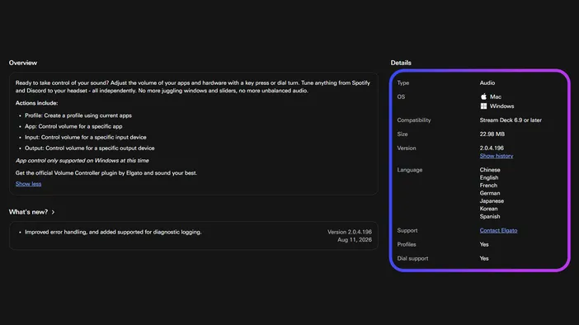Click the italic 'App control only supported' note
Screen dimensions: 579x325
tap(82, 161)
